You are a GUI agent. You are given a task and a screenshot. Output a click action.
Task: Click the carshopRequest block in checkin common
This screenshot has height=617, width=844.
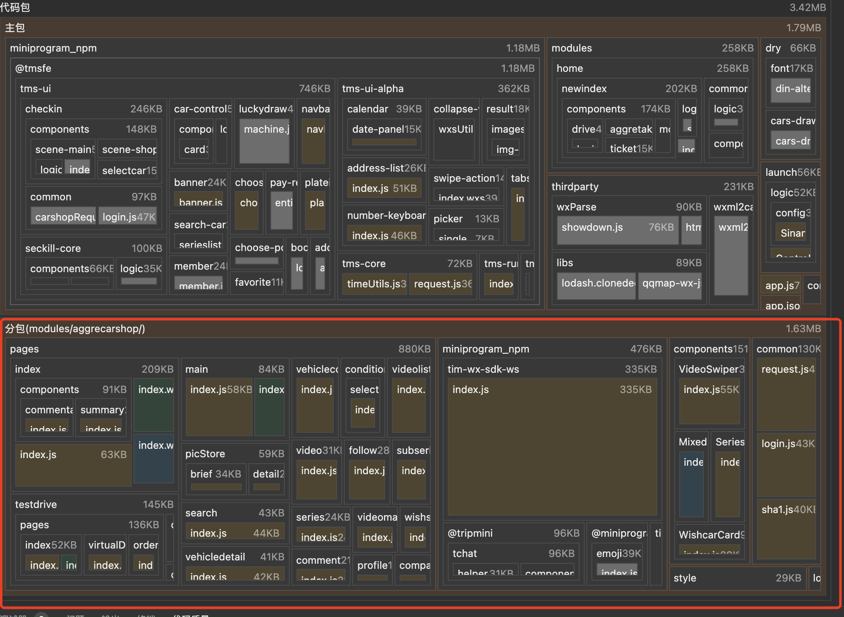(63, 216)
